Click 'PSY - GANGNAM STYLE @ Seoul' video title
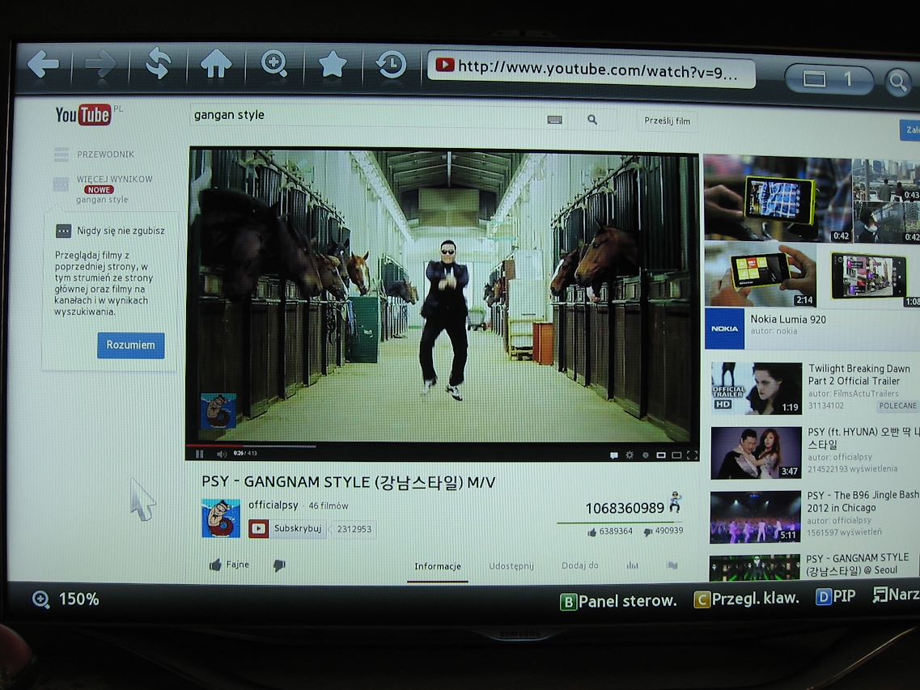920x690 pixels. [x=857, y=564]
